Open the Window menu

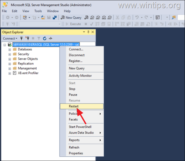pos(53,11)
